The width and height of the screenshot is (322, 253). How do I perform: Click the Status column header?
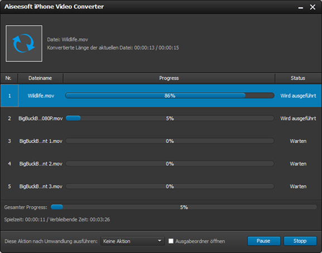[x=298, y=78]
